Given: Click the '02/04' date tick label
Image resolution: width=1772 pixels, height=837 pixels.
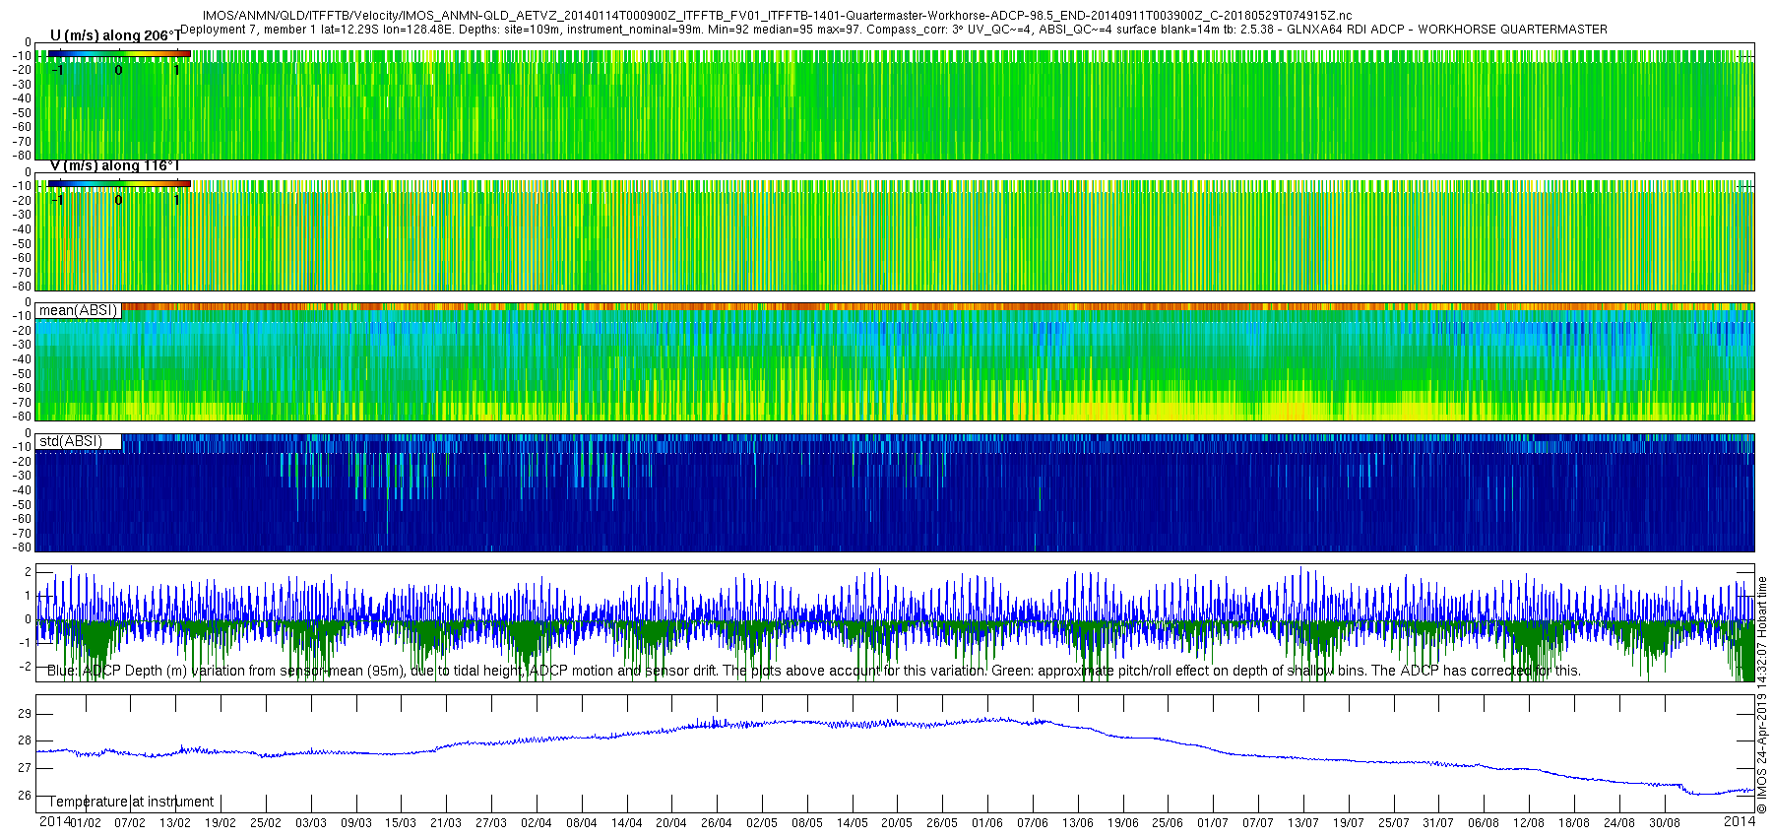Looking at the screenshot, I should click(537, 823).
